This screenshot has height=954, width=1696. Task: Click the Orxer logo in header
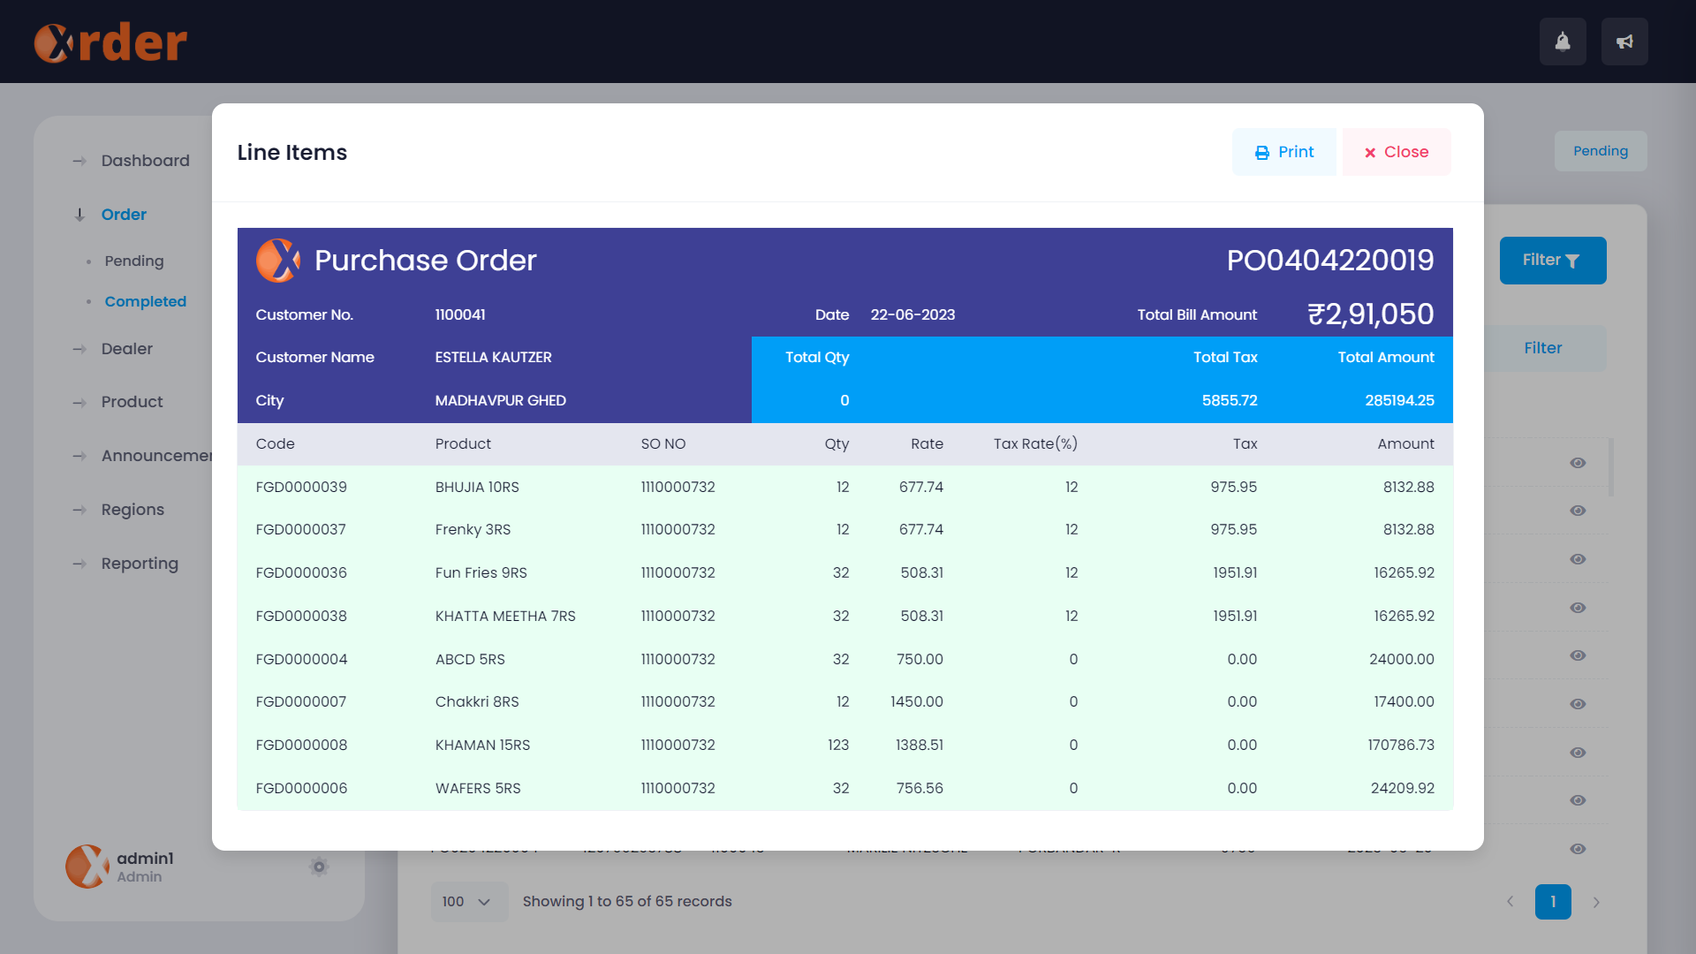click(110, 42)
